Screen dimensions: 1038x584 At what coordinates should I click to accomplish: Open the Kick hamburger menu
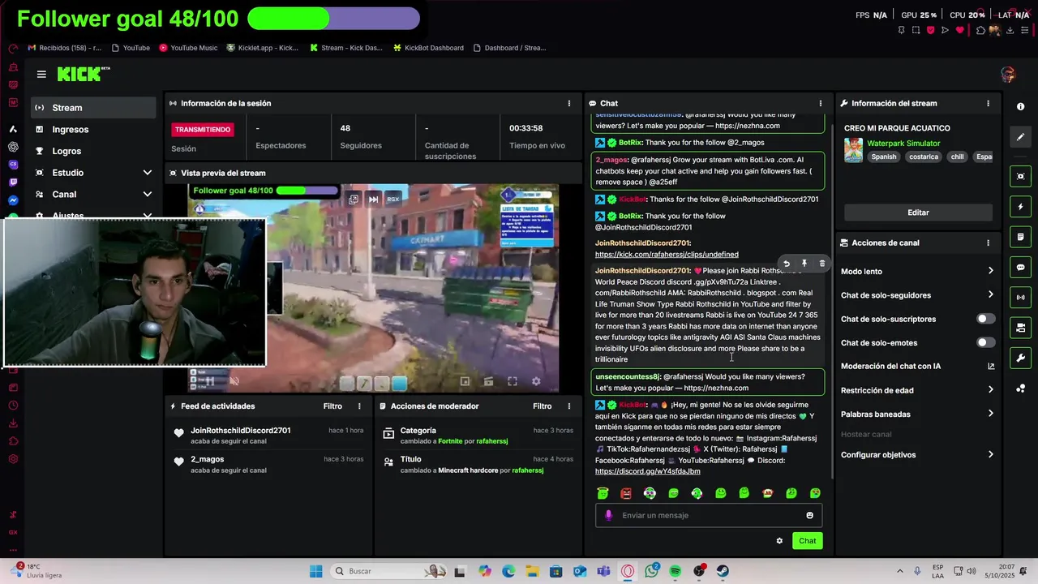(41, 74)
